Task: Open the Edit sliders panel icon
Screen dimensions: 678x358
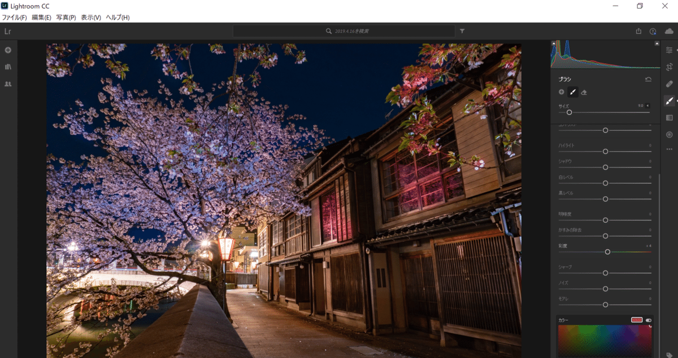Action: pyautogui.click(x=670, y=50)
